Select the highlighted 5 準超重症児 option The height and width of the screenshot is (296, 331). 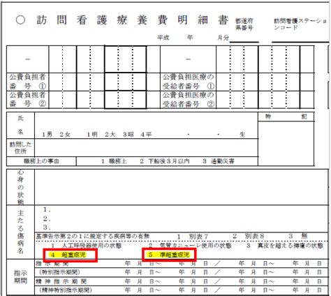169,255
